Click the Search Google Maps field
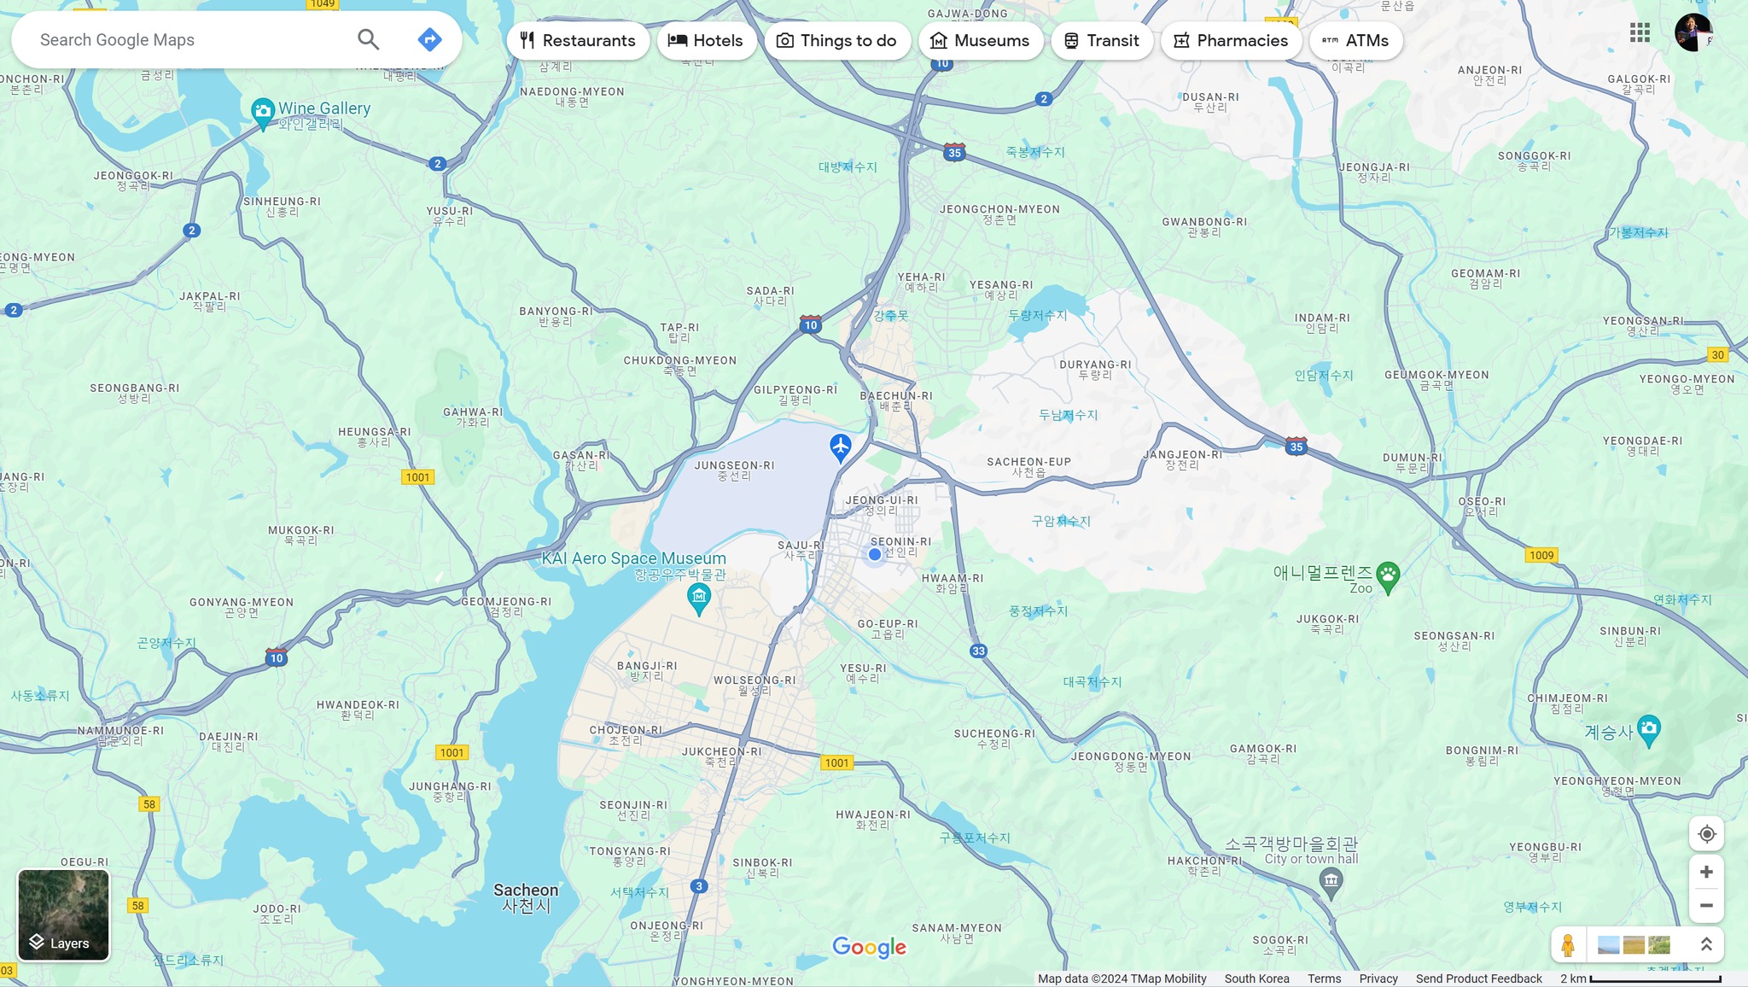The height and width of the screenshot is (987, 1748). pos(188,40)
